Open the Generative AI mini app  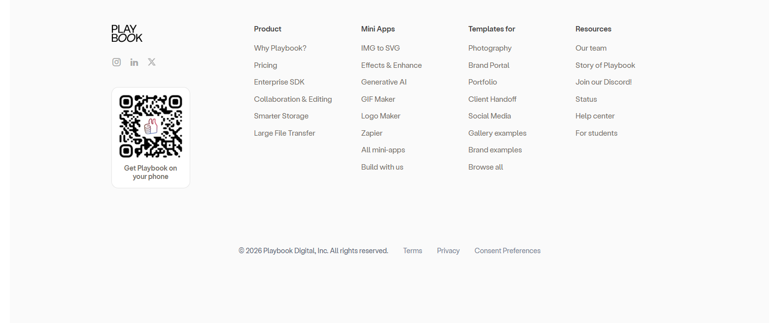coord(384,82)
